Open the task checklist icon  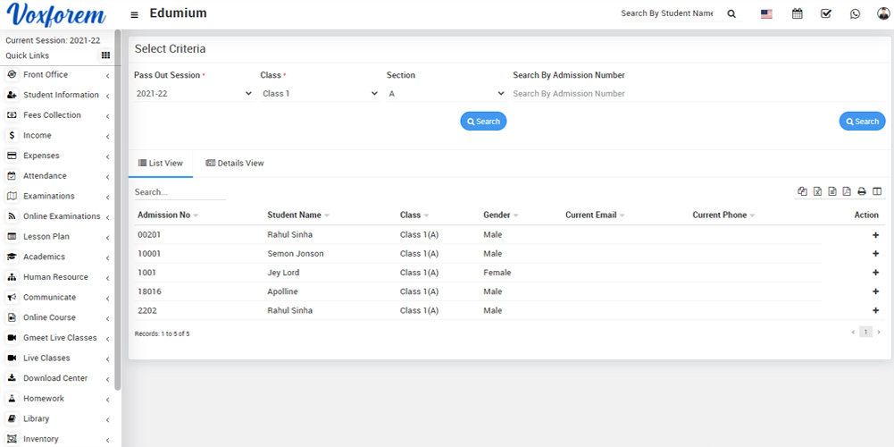[x=826, y=13]
